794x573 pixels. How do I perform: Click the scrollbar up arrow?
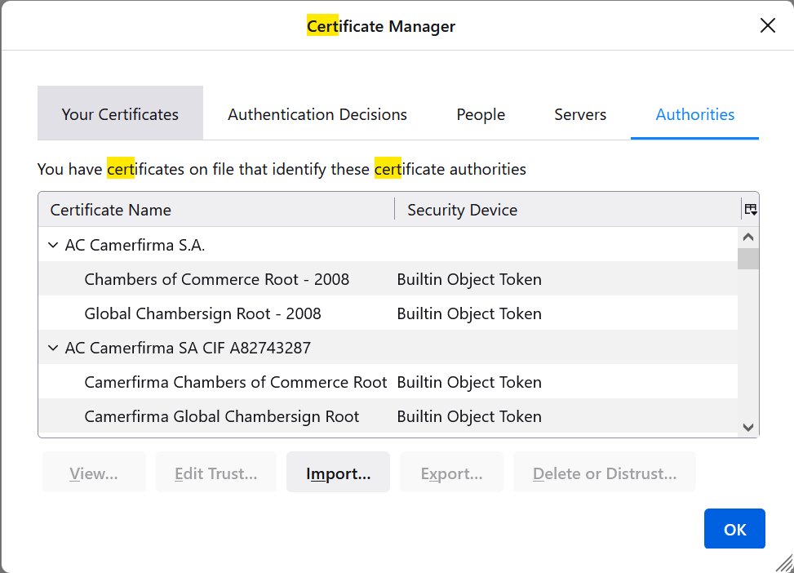pyautogui.click(x=748, y=237)
